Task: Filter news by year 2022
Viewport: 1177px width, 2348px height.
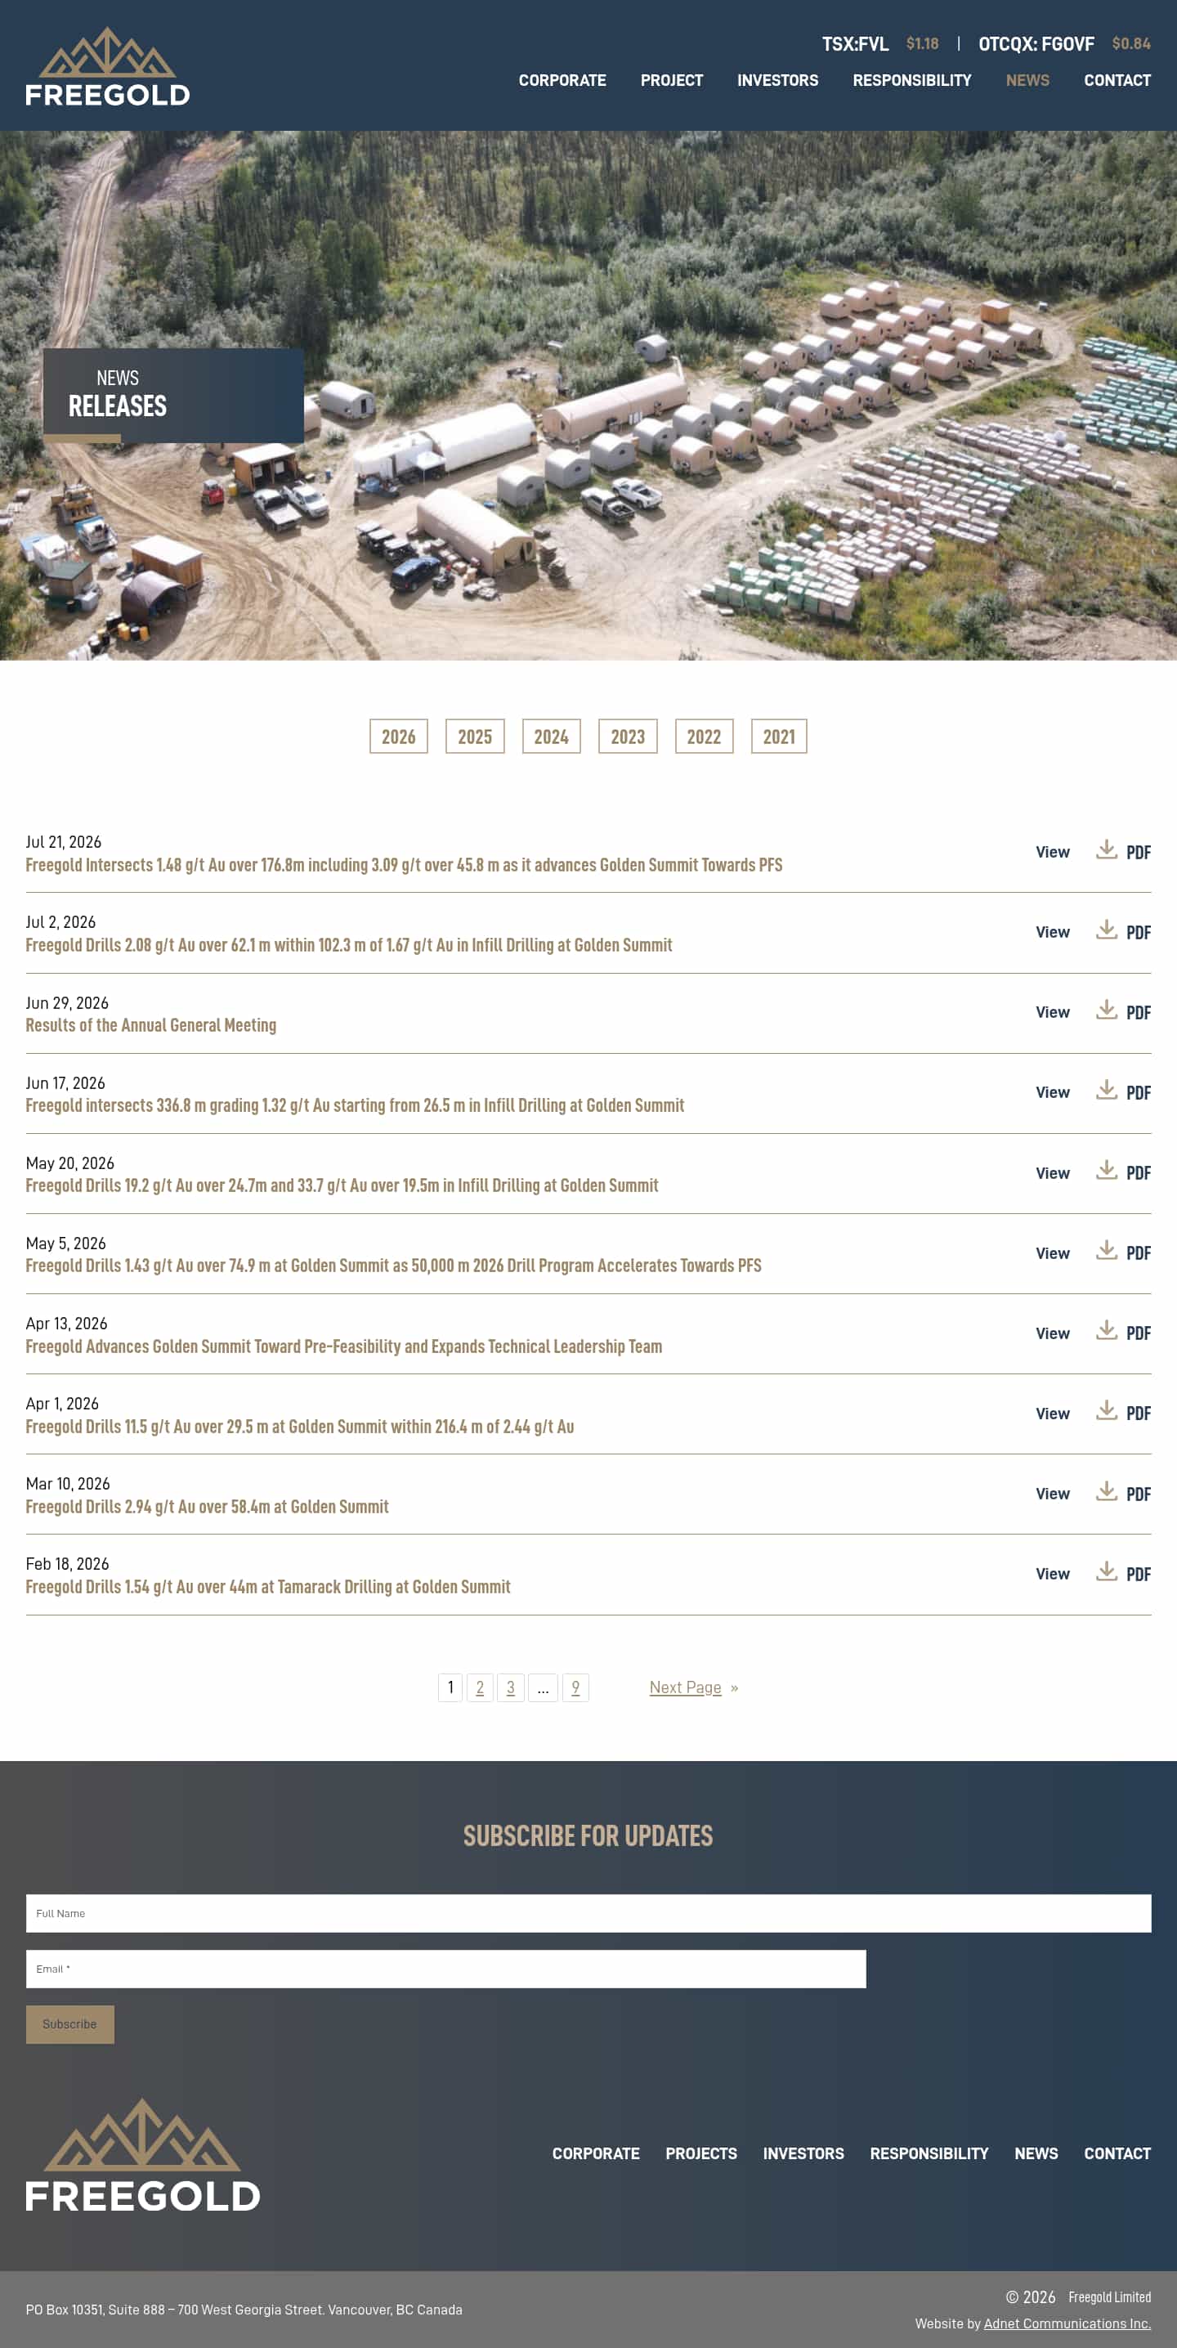Action: pos(705,737)
